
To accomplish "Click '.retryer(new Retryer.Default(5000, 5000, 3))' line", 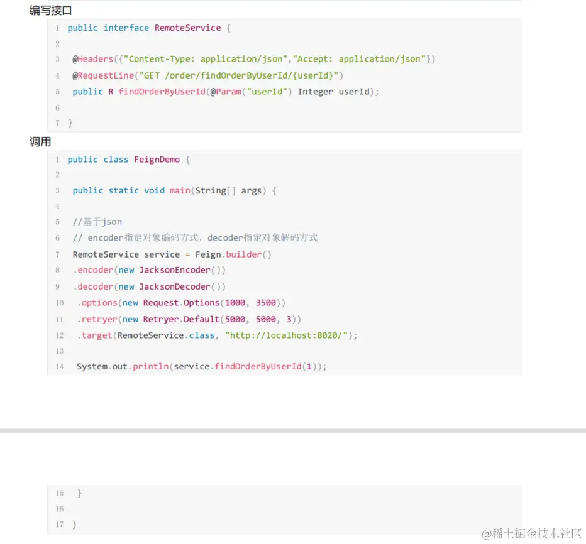I will 189,319.
